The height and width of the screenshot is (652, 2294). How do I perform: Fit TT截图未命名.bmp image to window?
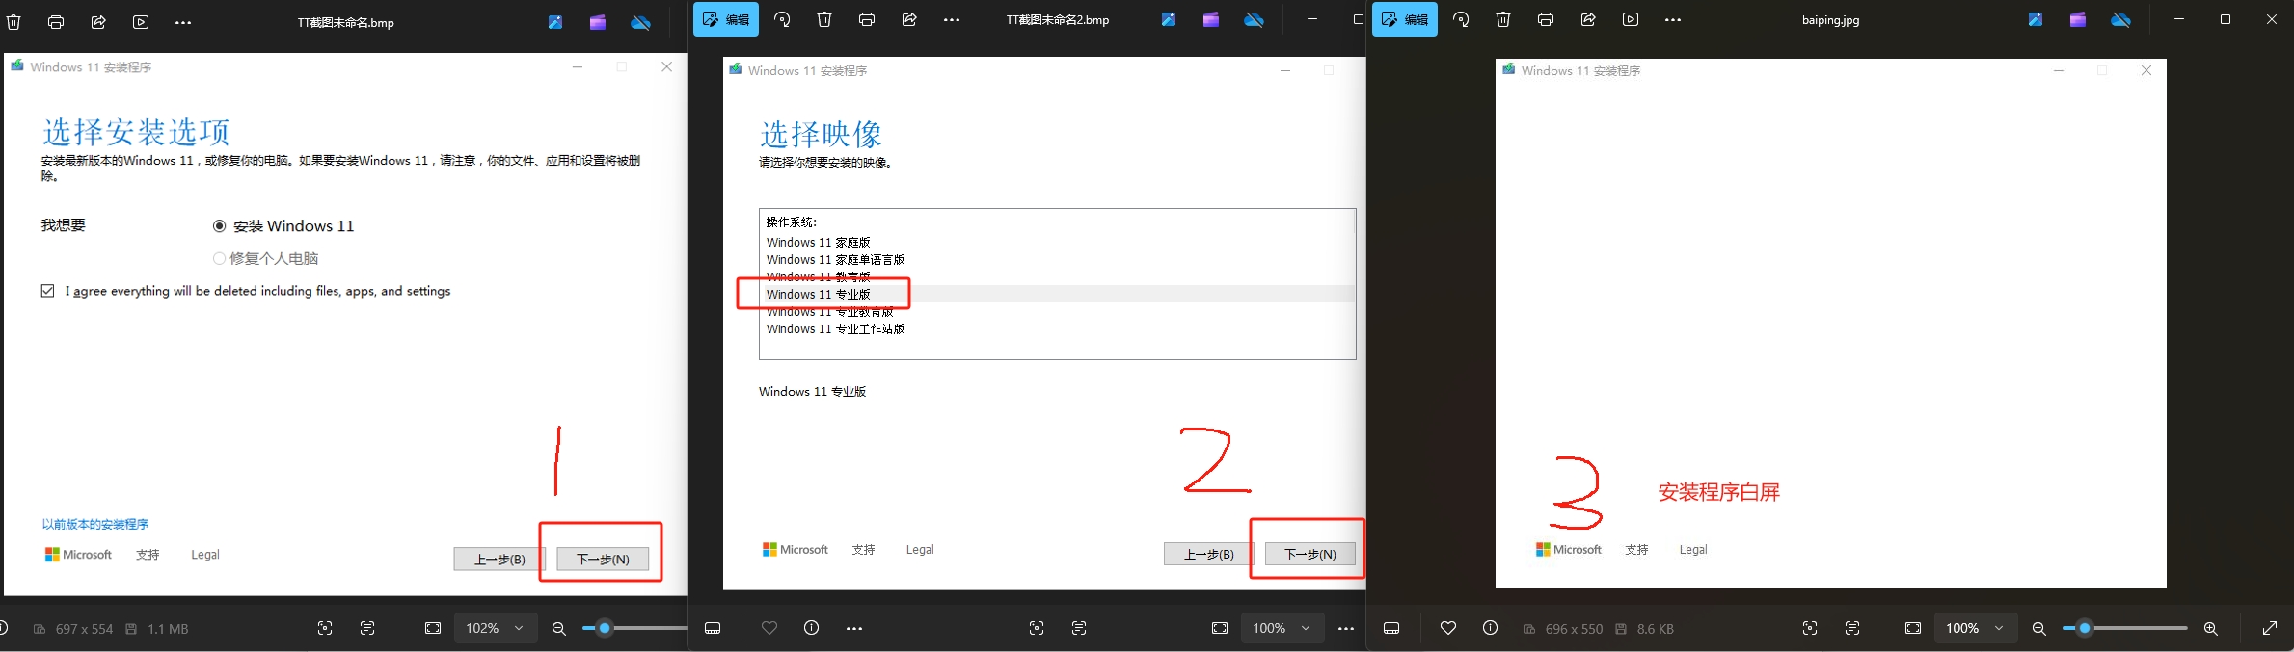click(433, 628)
